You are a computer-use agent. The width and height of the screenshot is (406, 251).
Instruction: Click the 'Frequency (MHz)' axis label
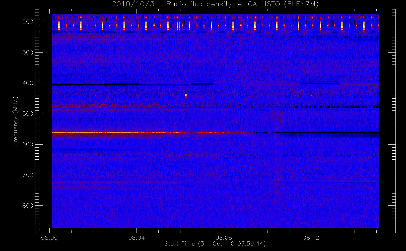coord(16,121)
